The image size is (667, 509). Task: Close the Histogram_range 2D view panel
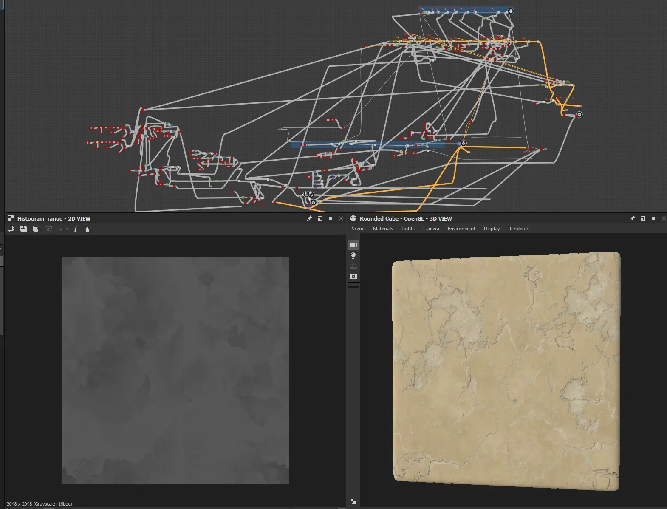pos(341,218)
